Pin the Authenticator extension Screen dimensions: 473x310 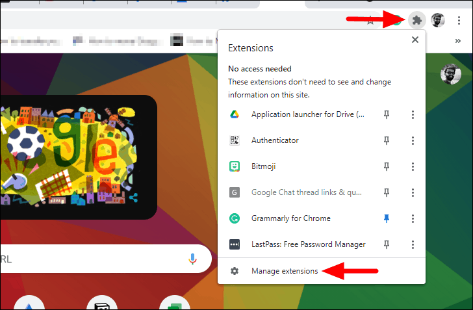click(387, 140)
